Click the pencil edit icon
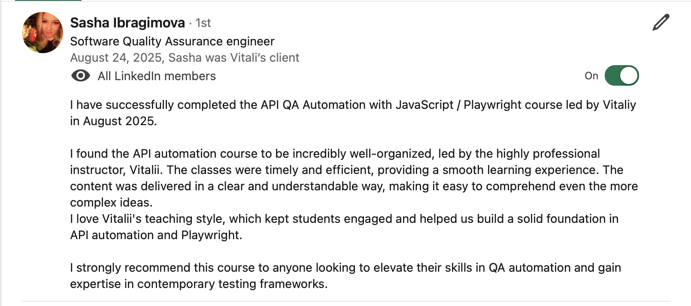691x306 pixels. point(661,23)
